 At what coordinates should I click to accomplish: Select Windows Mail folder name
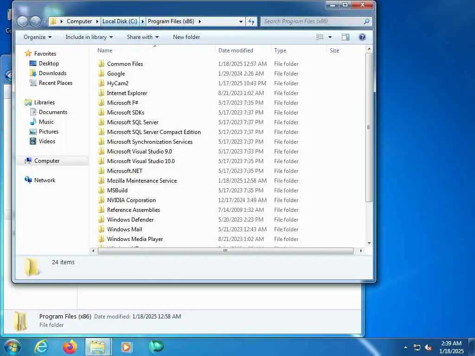click(x=124, y=229)
